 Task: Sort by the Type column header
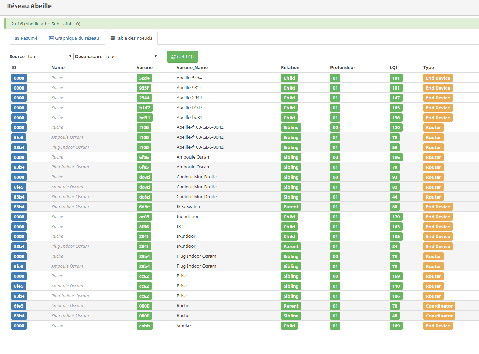[428, 67]
